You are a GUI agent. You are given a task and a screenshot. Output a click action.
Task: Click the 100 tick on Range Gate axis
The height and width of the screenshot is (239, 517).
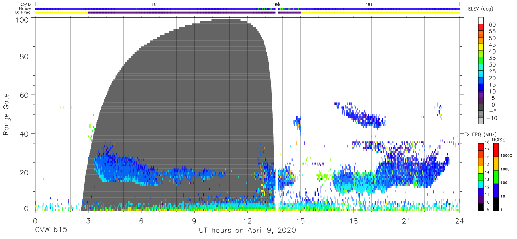[22, 20]
